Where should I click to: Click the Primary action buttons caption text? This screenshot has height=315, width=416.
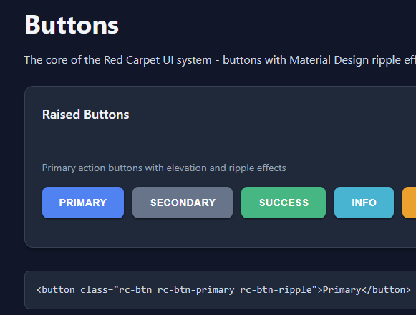coord(164,168)
